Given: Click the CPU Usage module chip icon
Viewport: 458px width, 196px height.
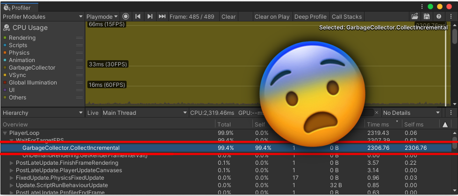Looking at the screenshot, I should point(7,28).
